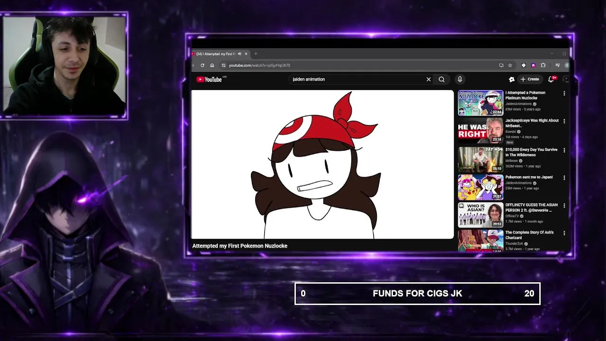The width and height of the screenshot is (606, 341).
Task: Open title 'Jacksepticeye Was Right About MrBeast'
Action: [x=532, y=123]
